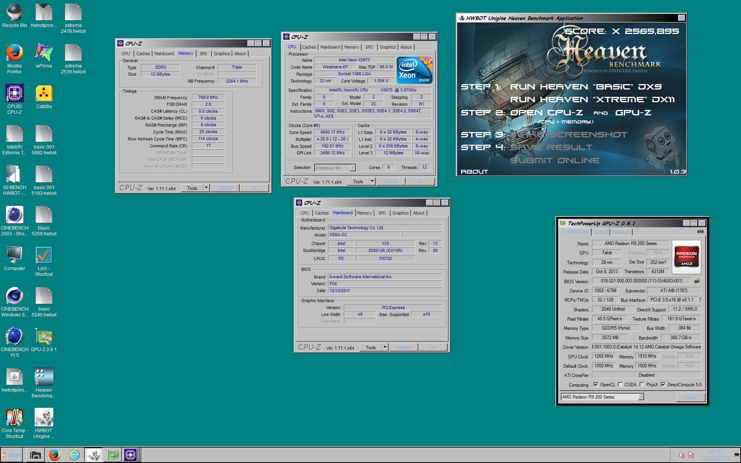Open GPU-Z.0.8.1 desktop icon
The width and height of the screenshot is (741, 463).
click(x=44, y=339)
